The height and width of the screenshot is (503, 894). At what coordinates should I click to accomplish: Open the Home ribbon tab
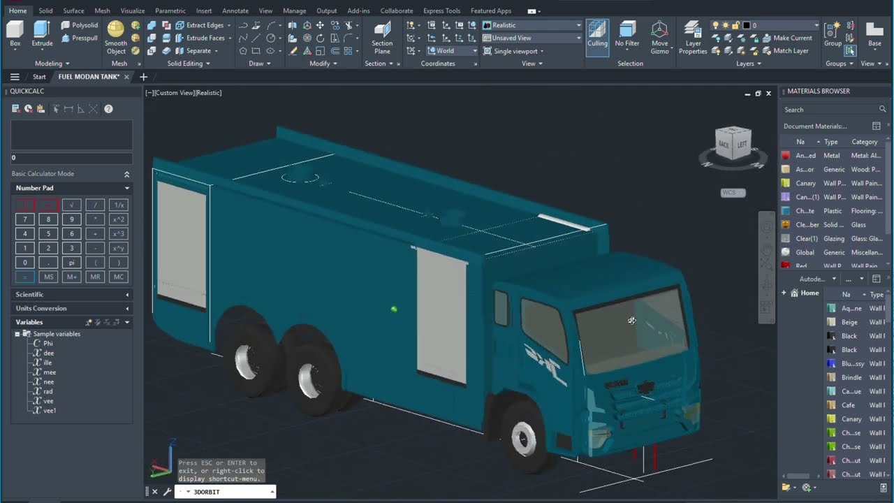[17, 10]
